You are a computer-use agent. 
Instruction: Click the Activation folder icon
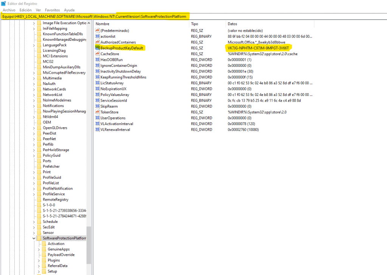coord(44,244)
